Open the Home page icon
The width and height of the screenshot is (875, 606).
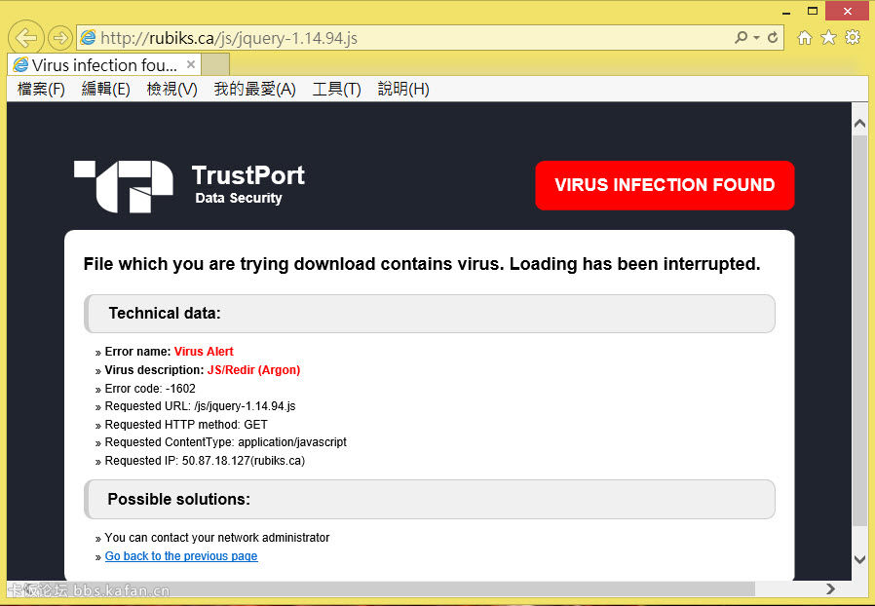pos(805,38)
